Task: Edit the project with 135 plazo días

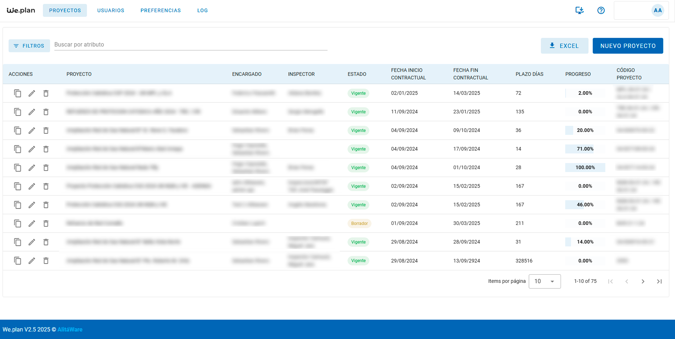Action: 32,112
